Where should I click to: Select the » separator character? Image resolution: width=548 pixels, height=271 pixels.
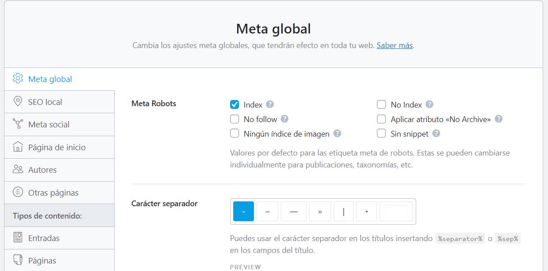[x=320, y=211]
